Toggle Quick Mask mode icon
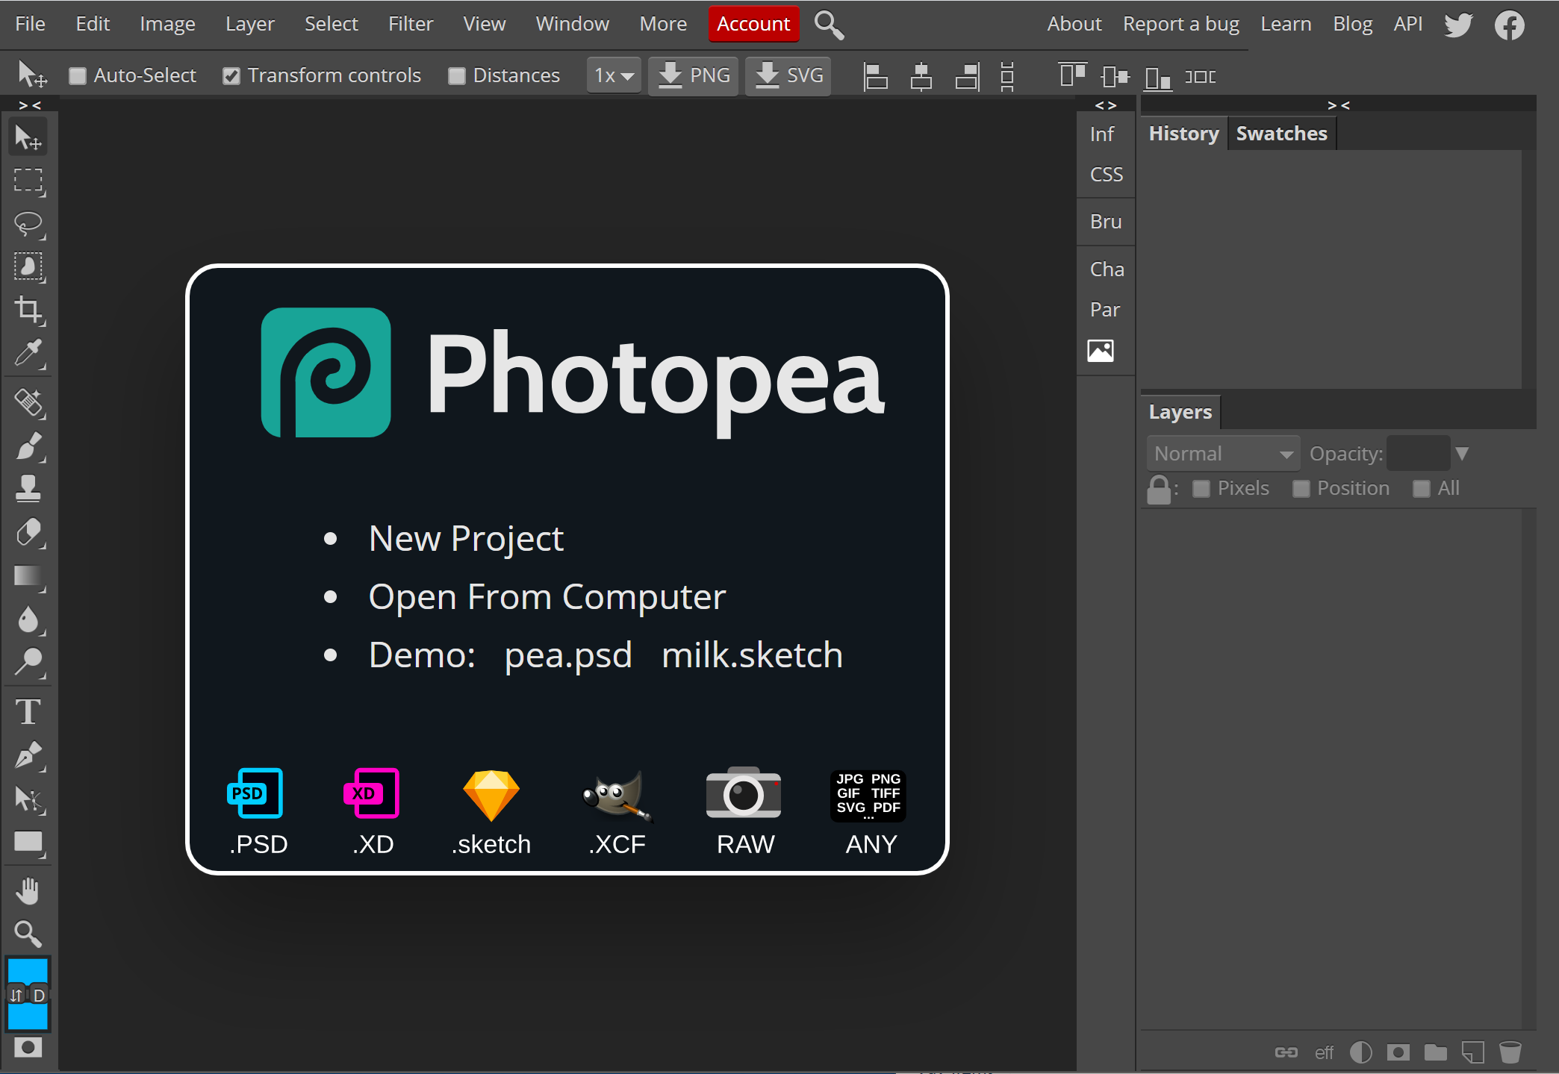This screenshot has height=1074, width=1559. point(28,1047)
